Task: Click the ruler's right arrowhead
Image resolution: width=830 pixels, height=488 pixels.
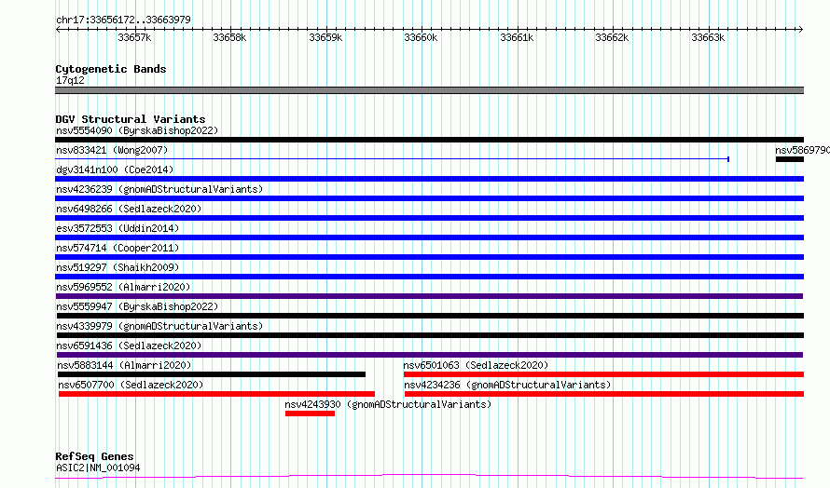Action: click(x=801, y=30)
